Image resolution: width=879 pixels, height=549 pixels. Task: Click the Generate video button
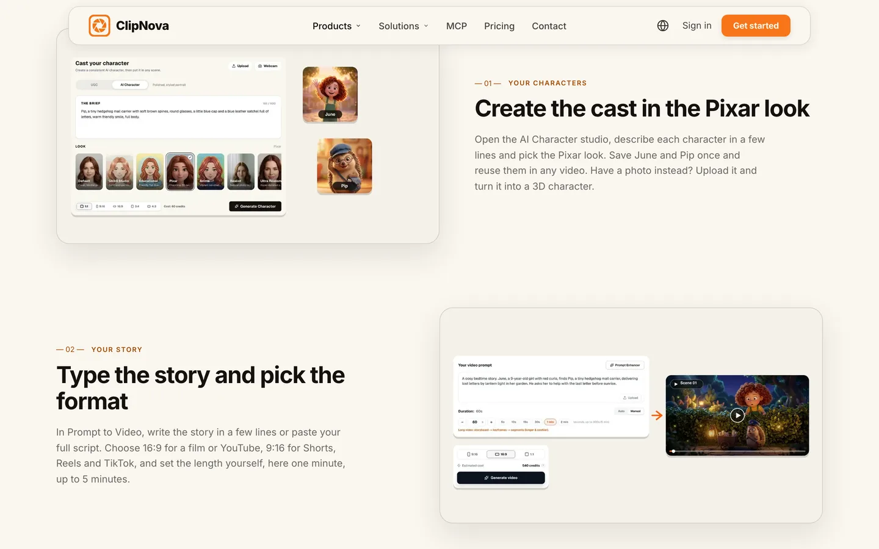click(x=501, y=478)
